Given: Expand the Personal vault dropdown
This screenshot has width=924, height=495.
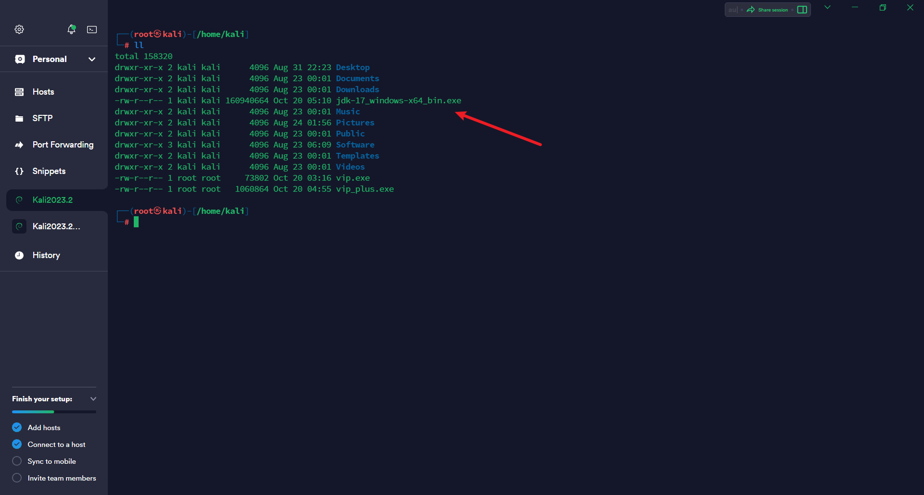Looking at the screenshot, I should pyautogui.click(x=91, y=59).
